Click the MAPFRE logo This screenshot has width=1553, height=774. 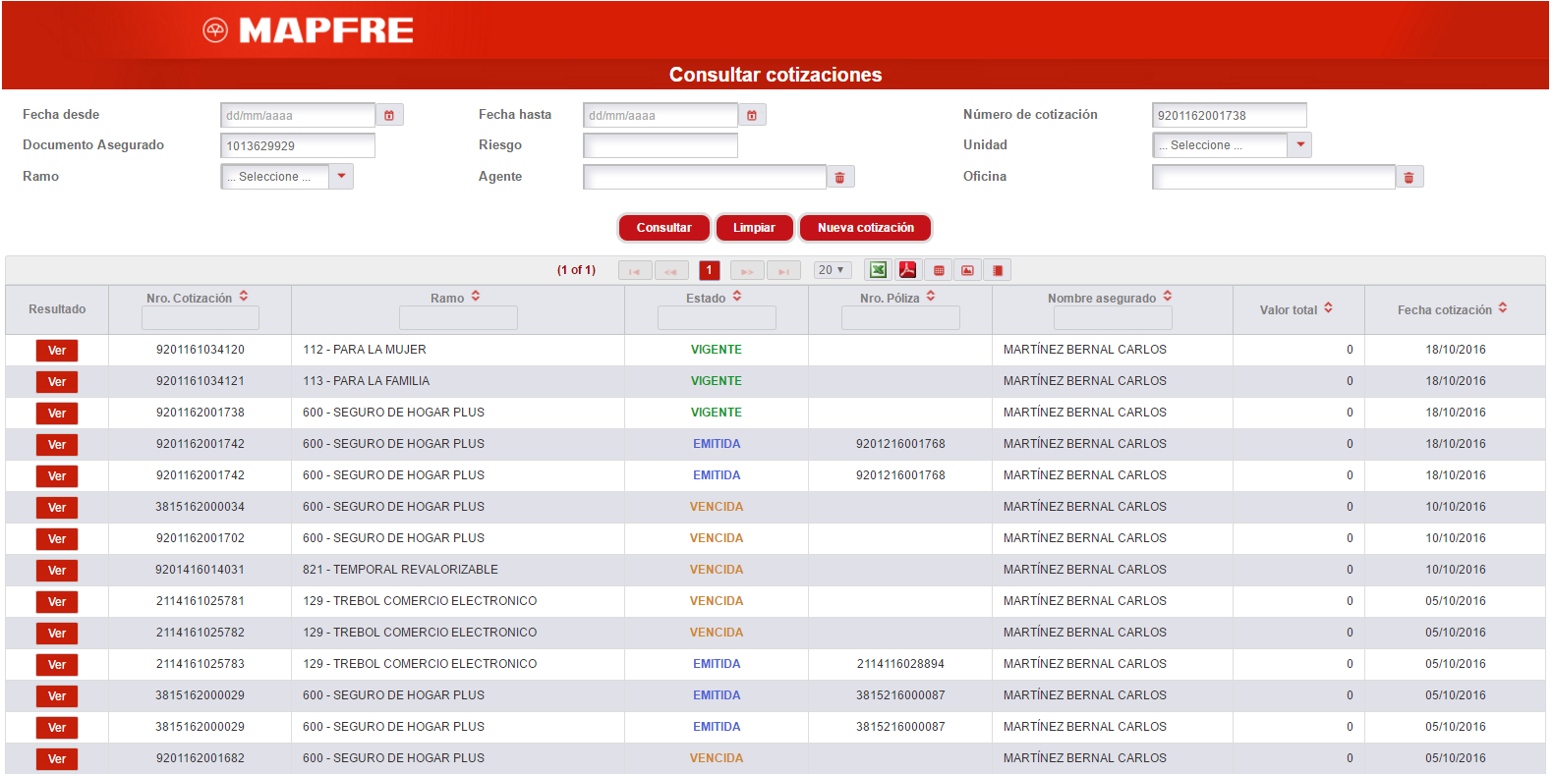(x=309, y=30)
